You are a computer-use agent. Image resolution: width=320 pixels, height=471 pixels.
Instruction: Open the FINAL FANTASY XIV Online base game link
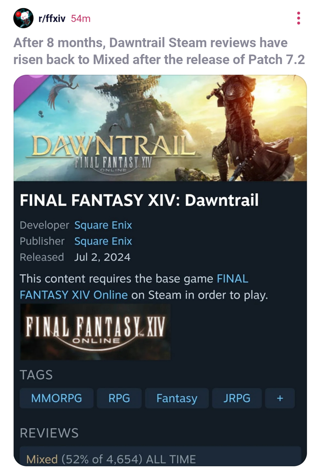[134, 287]
